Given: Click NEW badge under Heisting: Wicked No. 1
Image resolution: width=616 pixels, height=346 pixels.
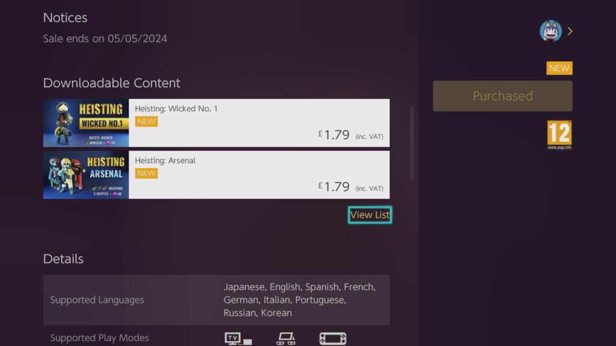Looking at the screenshot, I should [146, 121].
